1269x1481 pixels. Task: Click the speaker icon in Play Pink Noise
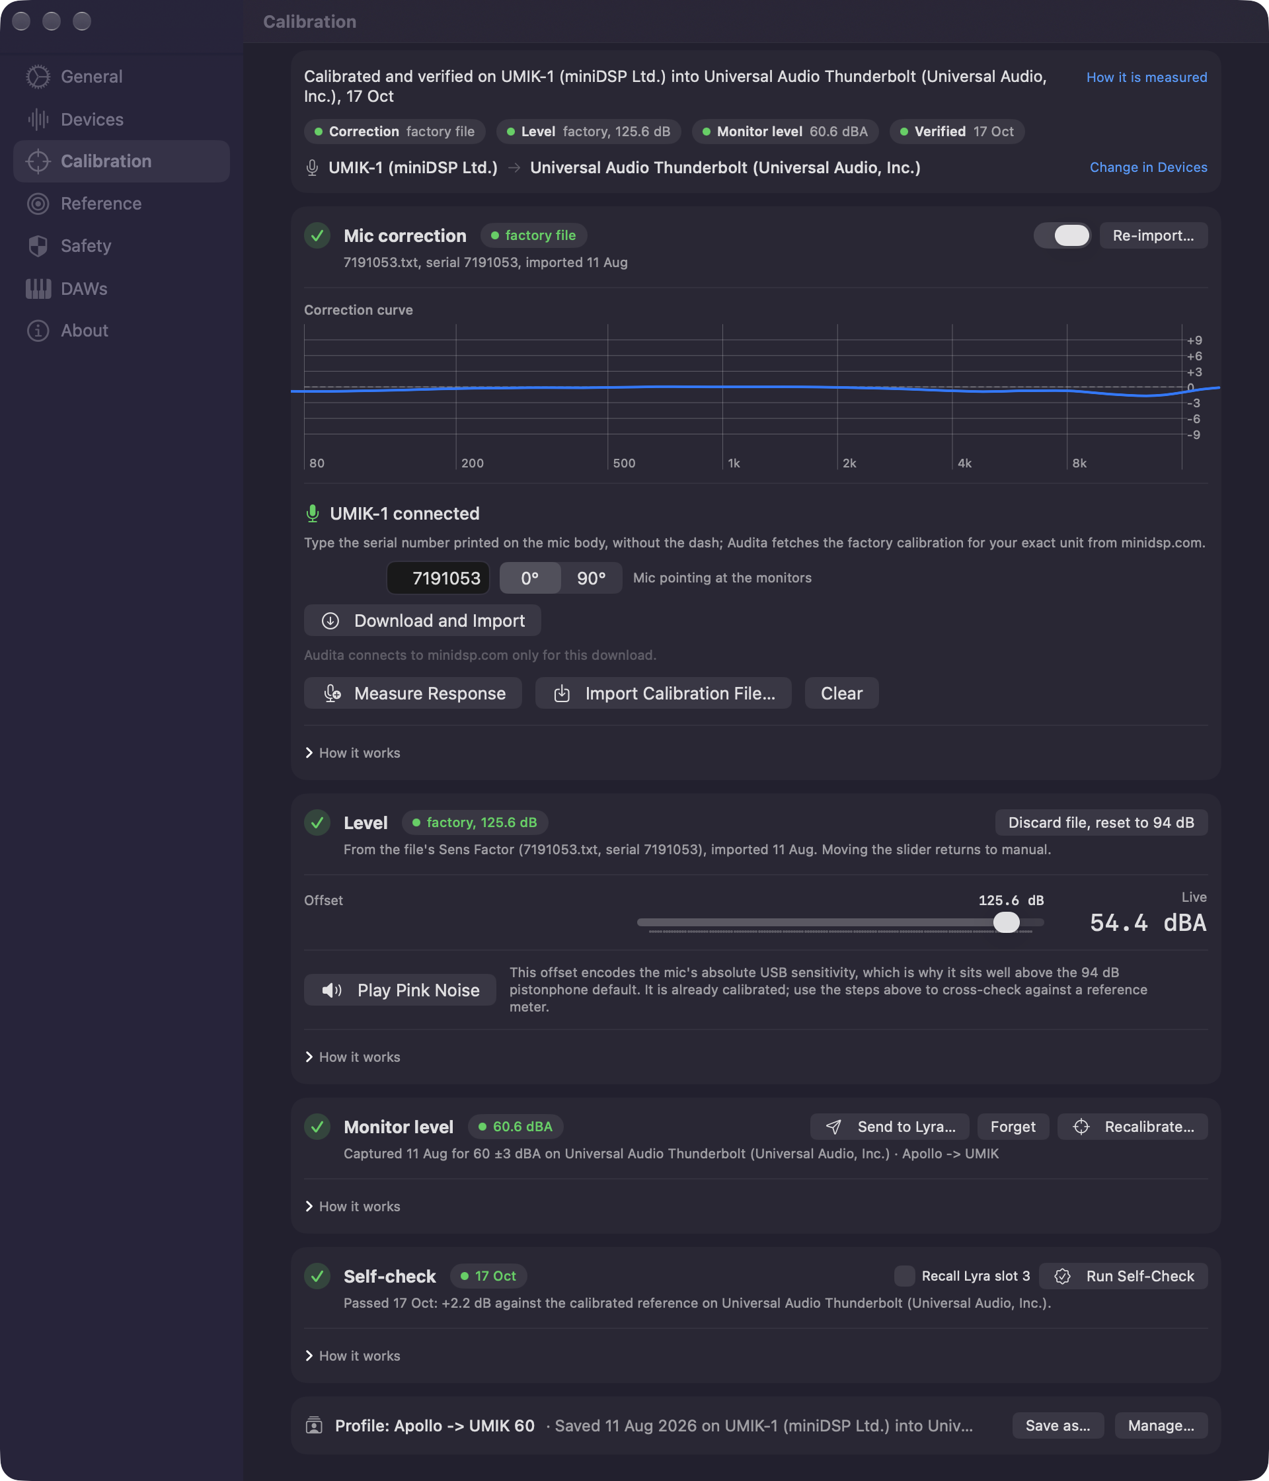pyautogui.click(x=332, y=990)
